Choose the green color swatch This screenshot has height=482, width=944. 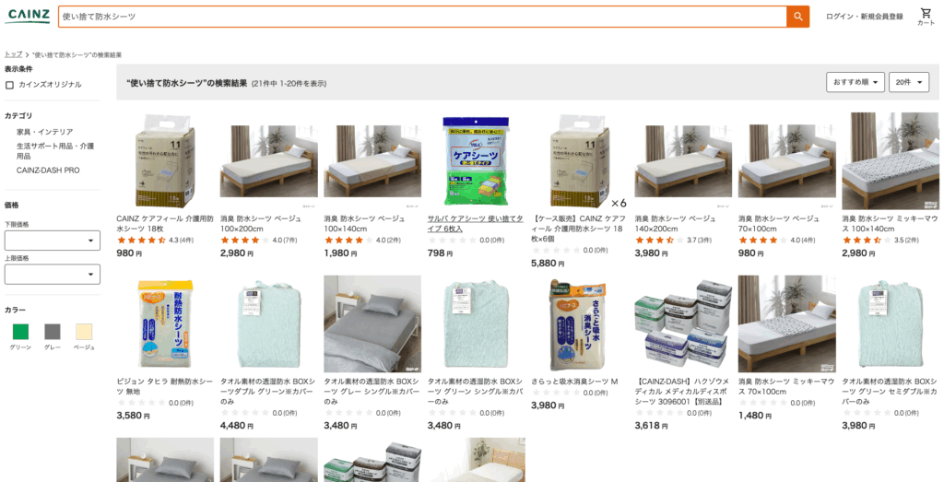pos(20,332)
